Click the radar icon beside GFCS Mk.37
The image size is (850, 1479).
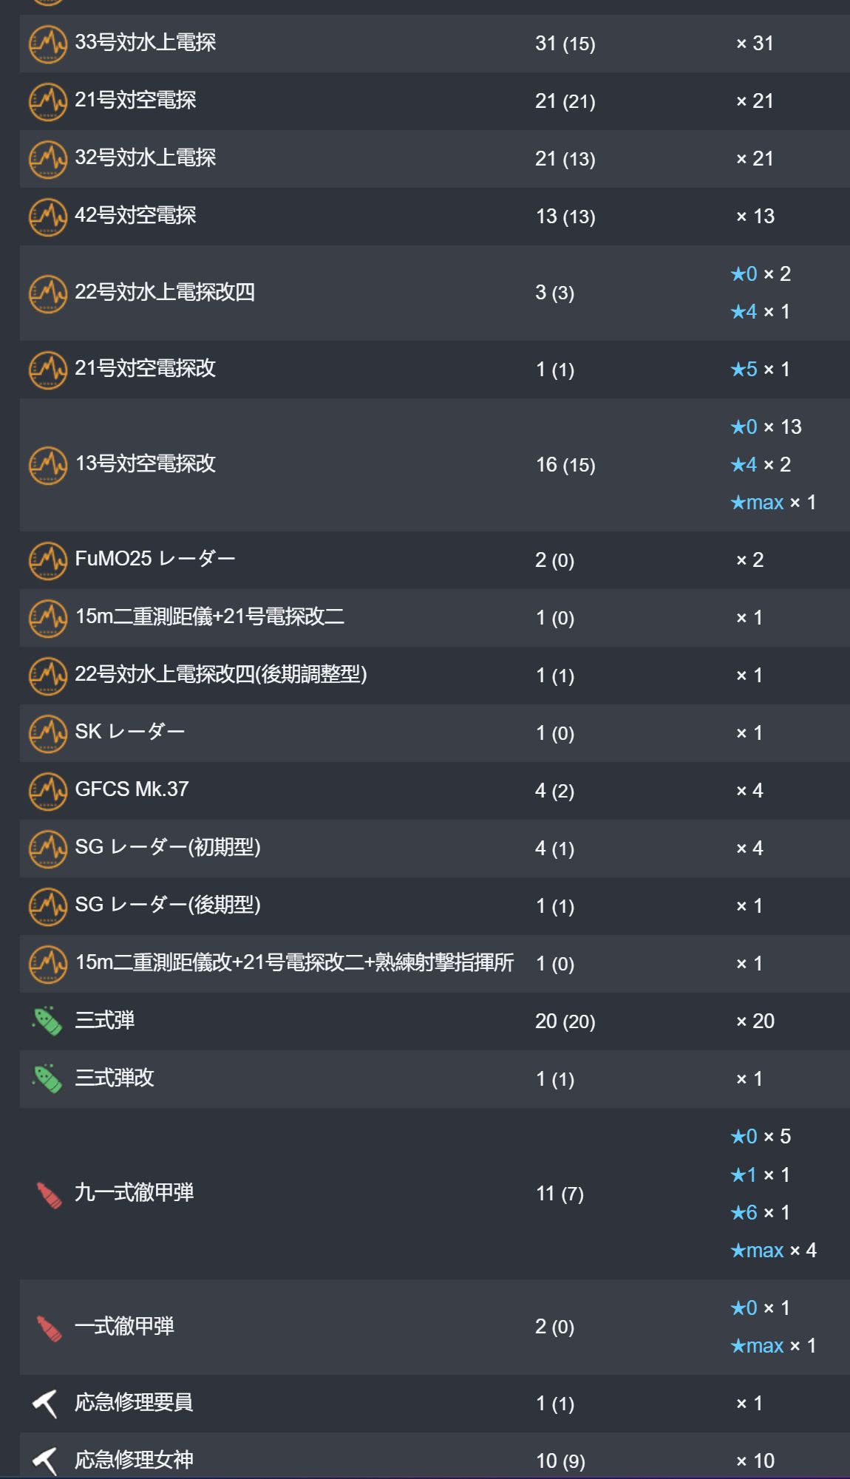(48, 791)
